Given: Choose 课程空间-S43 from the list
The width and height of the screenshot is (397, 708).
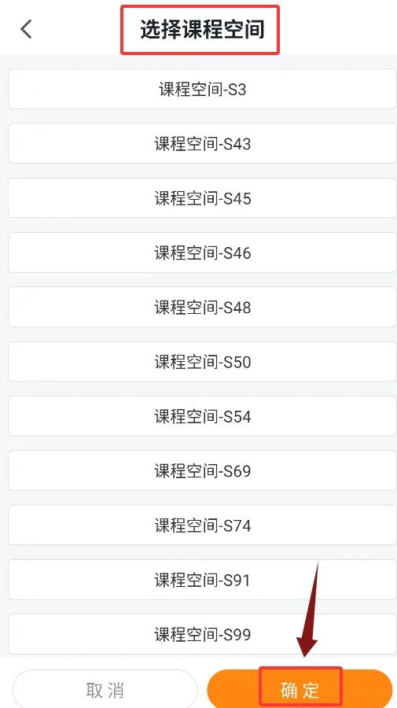Looking at the screenshot, I should pos(202,144).
